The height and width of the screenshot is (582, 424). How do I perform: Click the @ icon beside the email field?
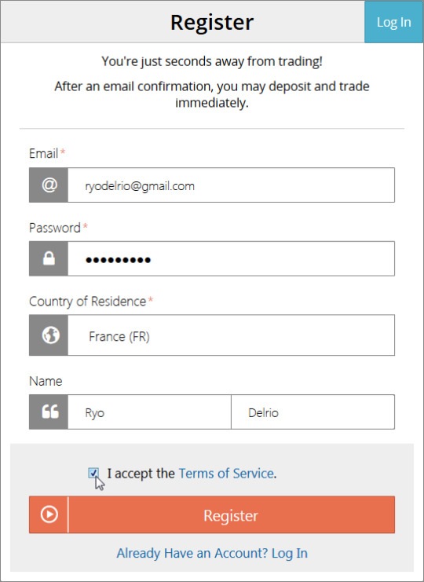pyautogui.click(x=49, y=185)
